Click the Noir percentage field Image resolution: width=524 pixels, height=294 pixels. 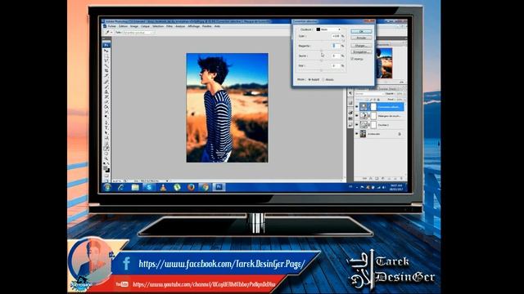click(x=336, y=65)
